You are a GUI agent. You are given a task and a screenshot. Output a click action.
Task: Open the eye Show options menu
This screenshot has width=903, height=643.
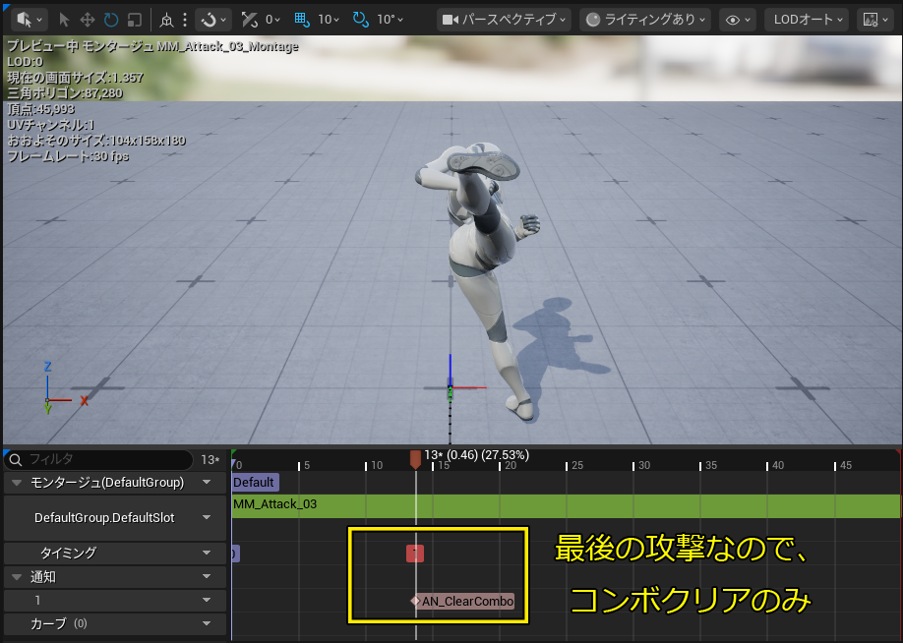(738, 20)
